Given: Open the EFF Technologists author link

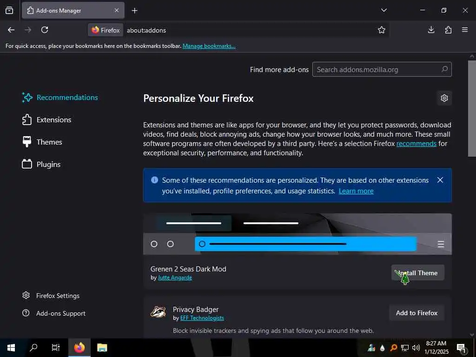Looking at the screenshot, I should 202,318.
